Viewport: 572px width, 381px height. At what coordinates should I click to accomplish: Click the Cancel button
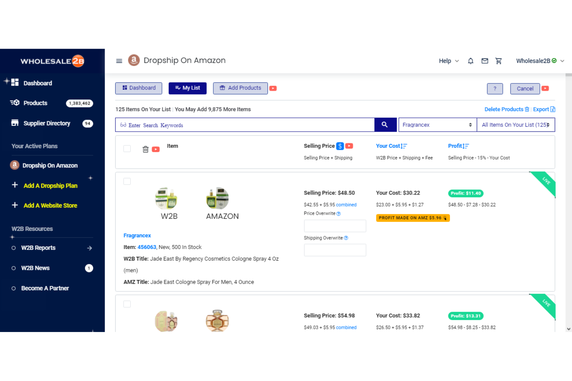tap(525, 89)
